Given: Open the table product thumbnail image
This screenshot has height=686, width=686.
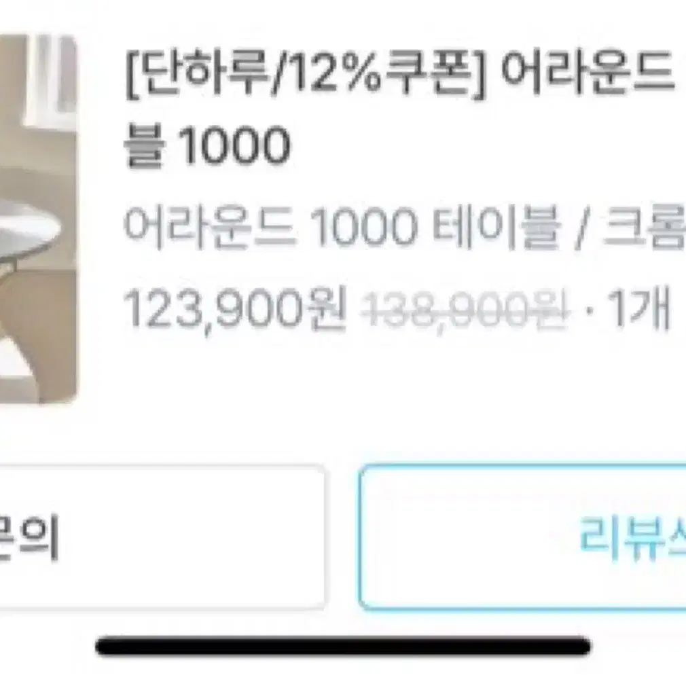Looking at the screenshot, I should [38, 219].
